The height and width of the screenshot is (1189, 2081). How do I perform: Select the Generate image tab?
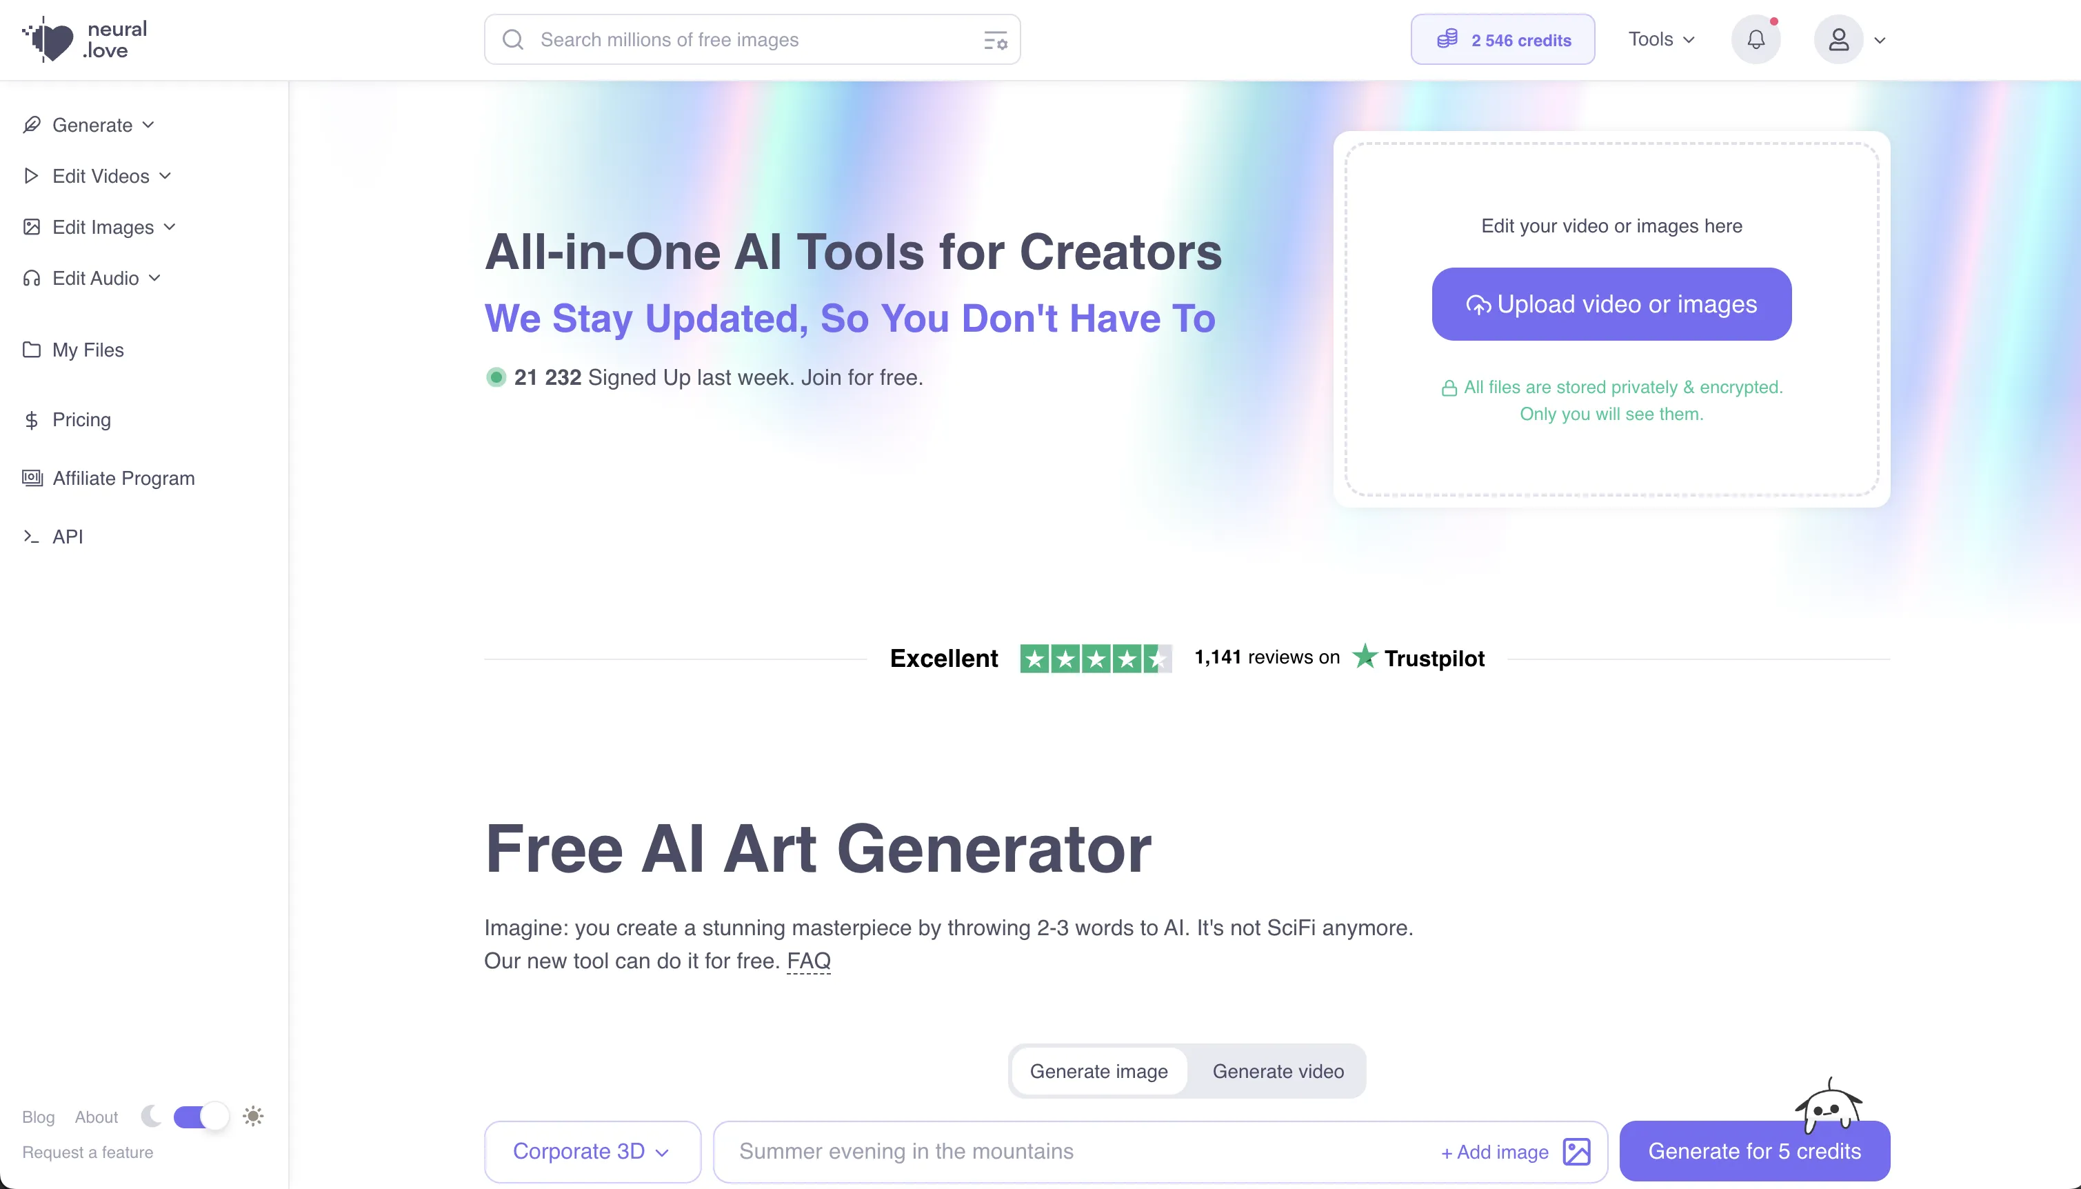click(1099, 1070)
